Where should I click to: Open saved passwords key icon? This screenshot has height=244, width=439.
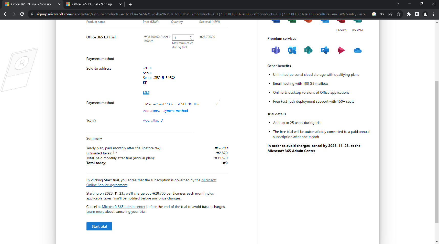click(x=382, y=14)
